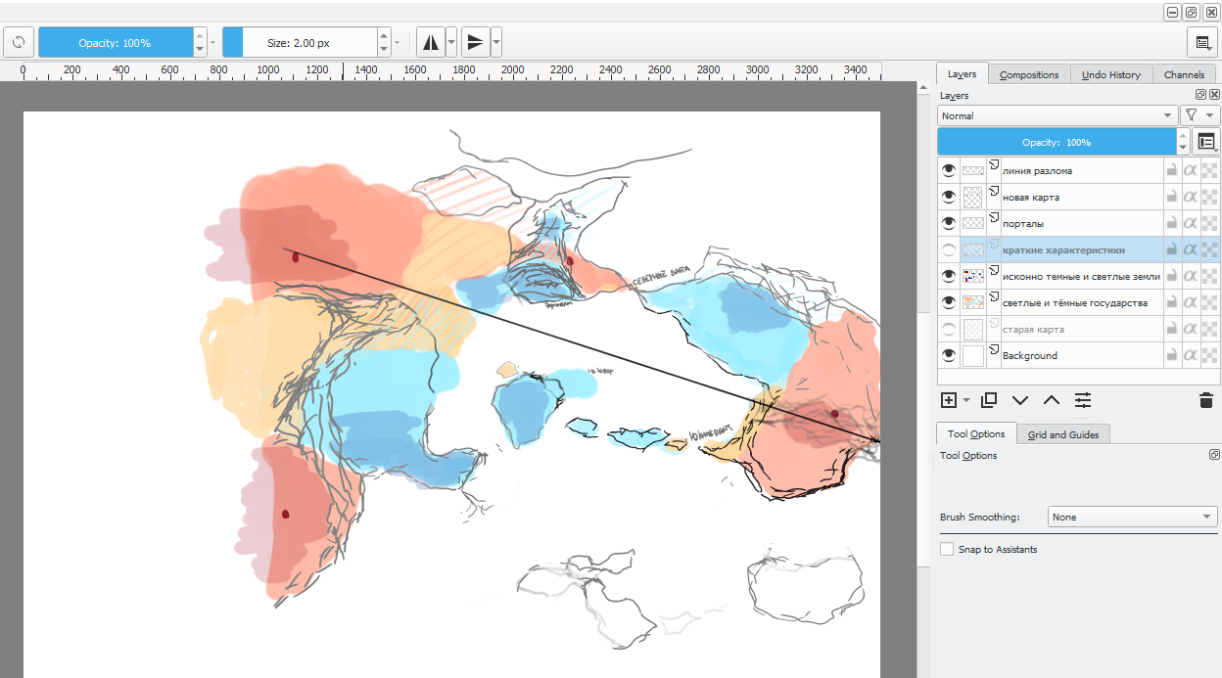This screenshot has width=1222, height=678.
Task: Open layer properties icon
Action: 1083,400
